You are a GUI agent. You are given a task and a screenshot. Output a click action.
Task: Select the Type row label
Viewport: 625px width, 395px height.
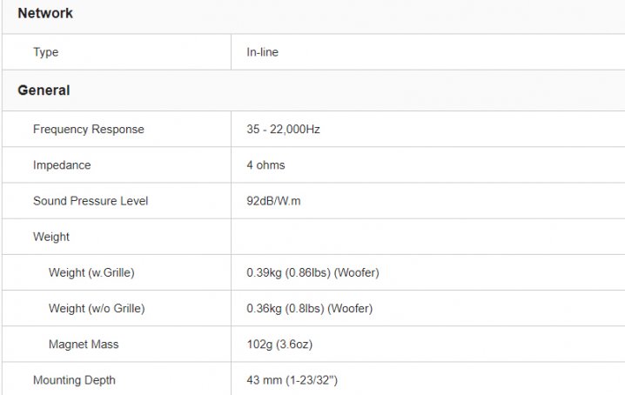(x=46, y=52)
